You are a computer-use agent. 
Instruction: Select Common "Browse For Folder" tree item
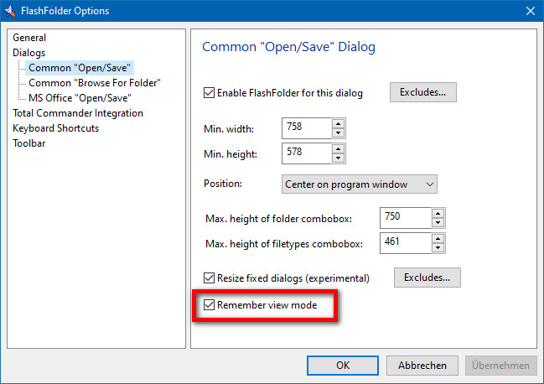pos(95,83)
